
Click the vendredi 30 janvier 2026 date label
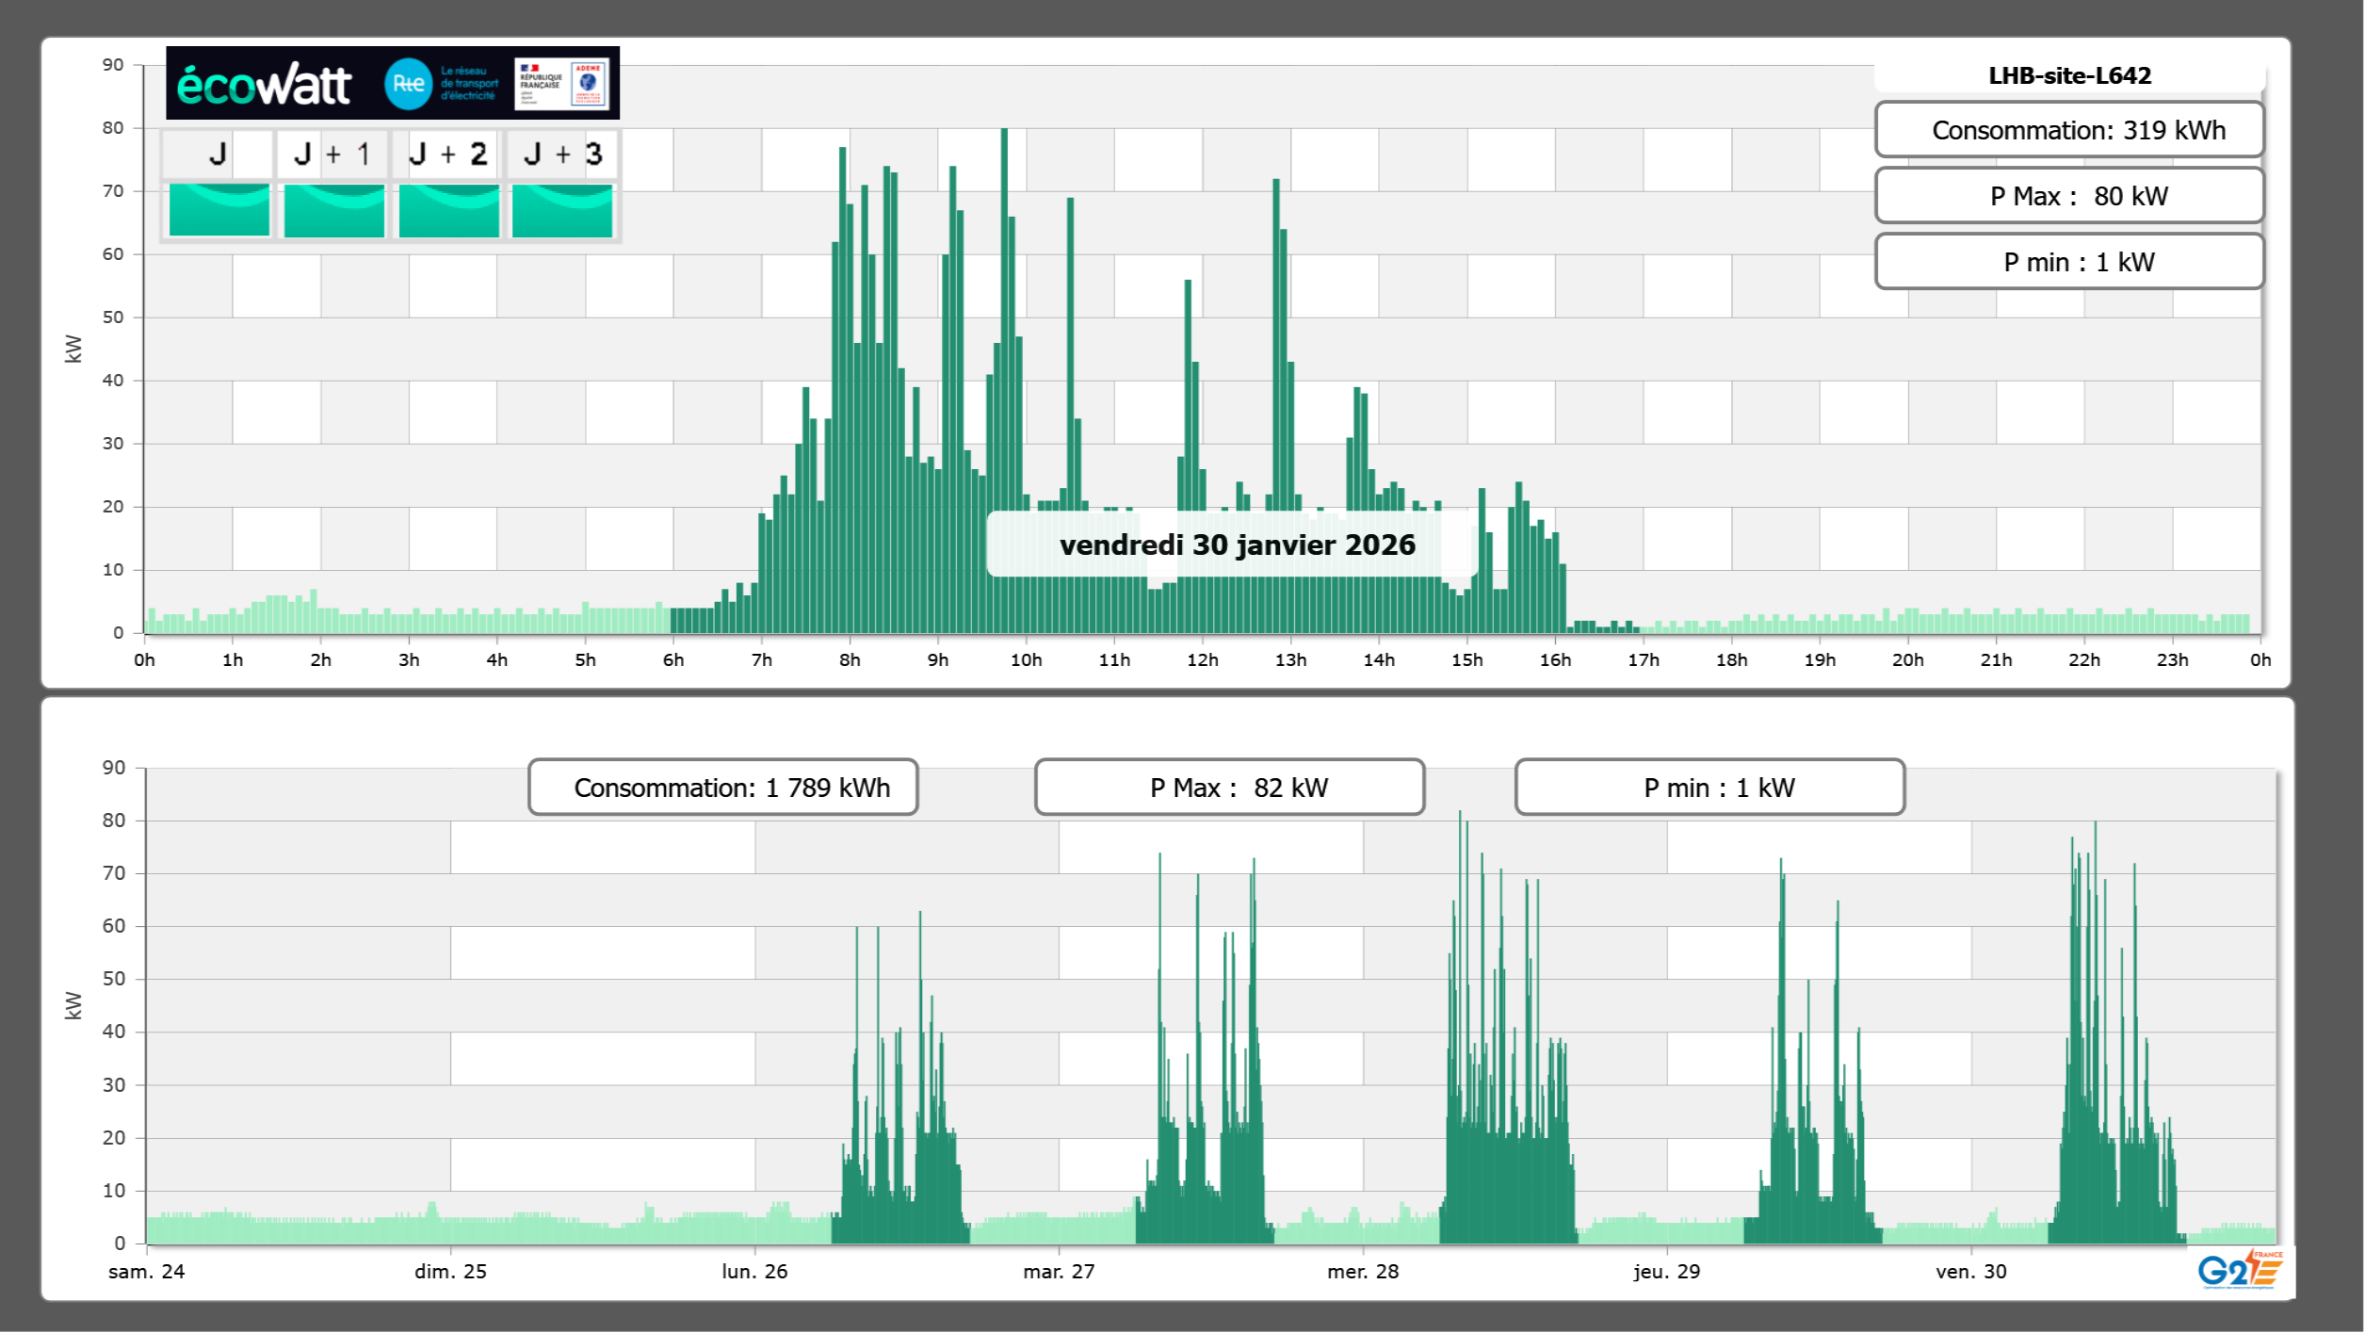pos(1237,545)
